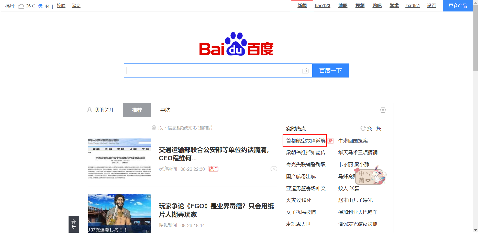Screen dimensions: 478x233
Task: Open the 视频 link
Action: 360,6
